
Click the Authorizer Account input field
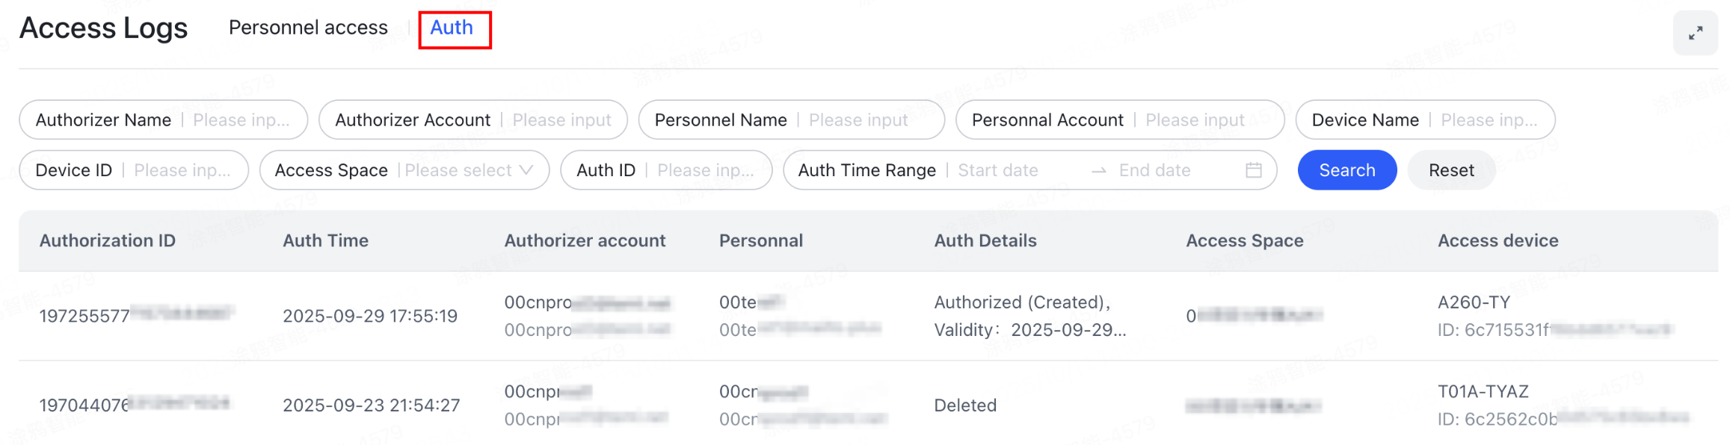coord(561,119)
